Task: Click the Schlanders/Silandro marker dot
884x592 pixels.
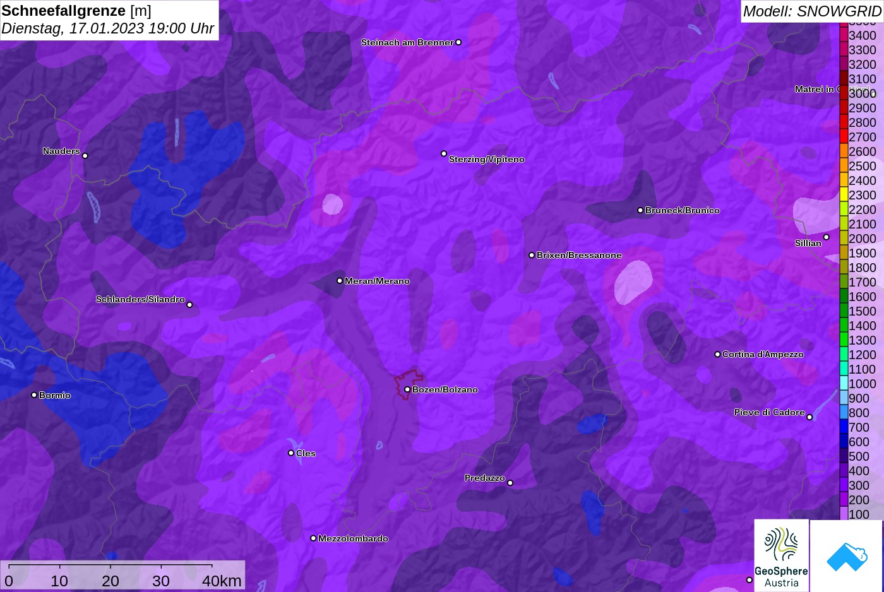Action: point(189,305)
